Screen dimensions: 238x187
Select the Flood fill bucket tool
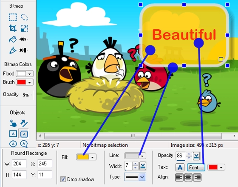[x=13, y=39]
